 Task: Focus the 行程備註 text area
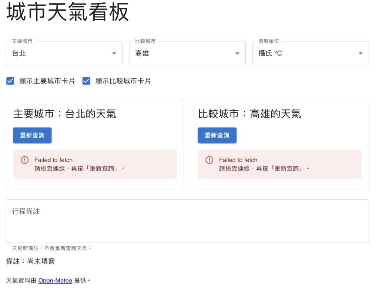point(187,221)
